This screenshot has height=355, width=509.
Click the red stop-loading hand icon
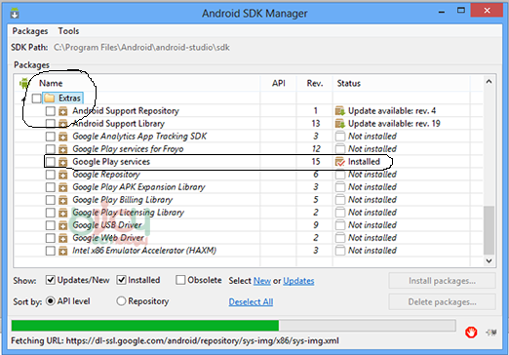[471, 333]
